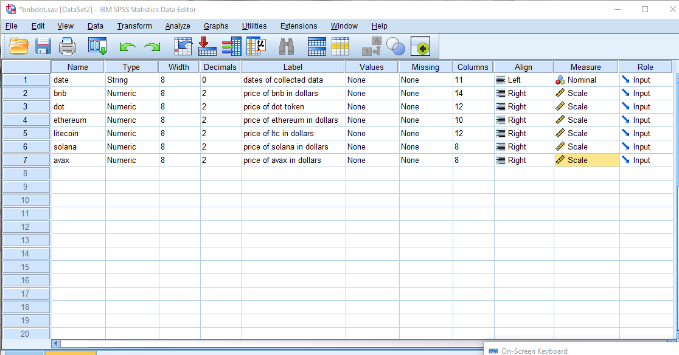Click the empty Name cell in row 8
Screen dimensions: 679x355
[78, 174]
